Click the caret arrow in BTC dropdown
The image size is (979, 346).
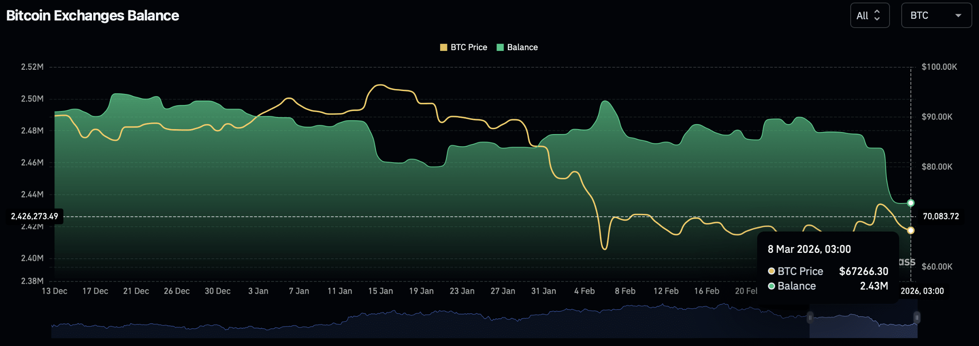958,15
